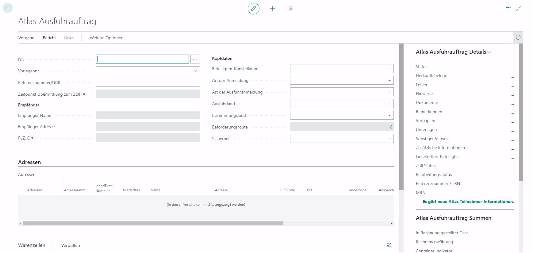
Task: Click the Dokumente value link
Action: (x=512, y=103)
